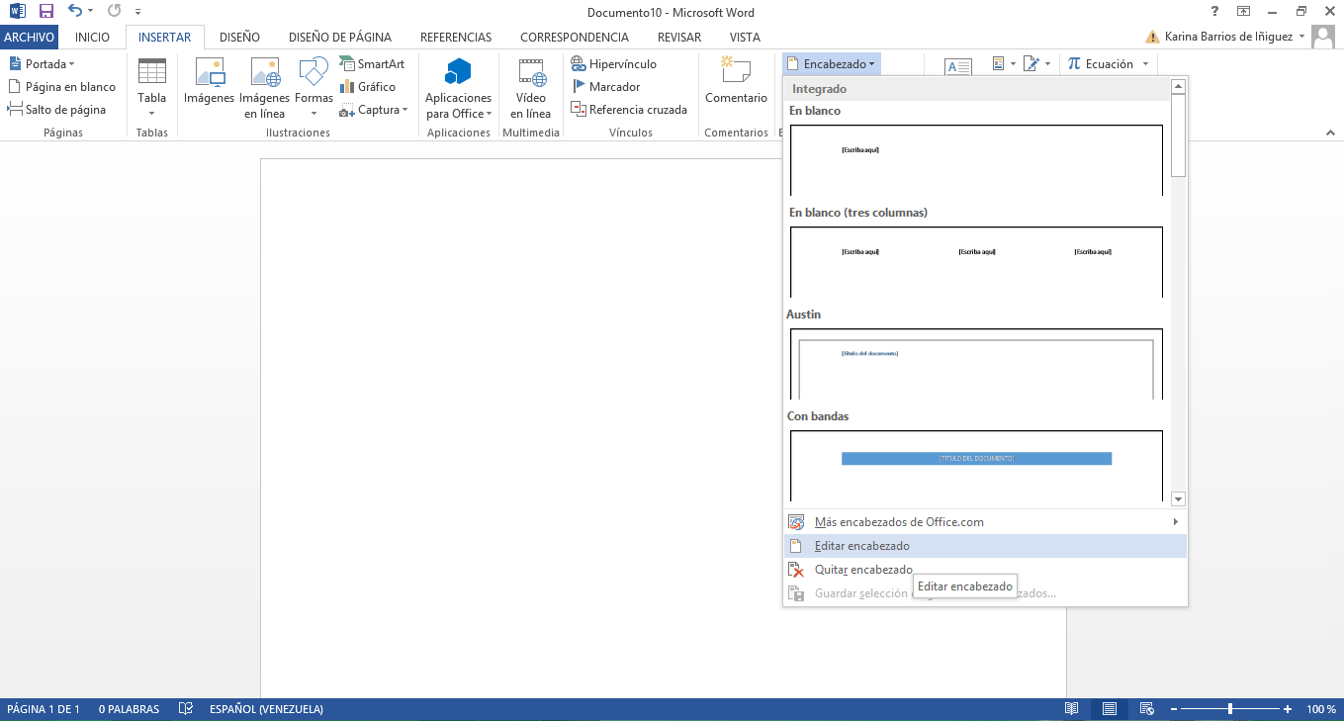Screen dimensions: 1344x721
Task: Choose the En blanco (tres columnas) header
Action: click(x=976, y=262)
